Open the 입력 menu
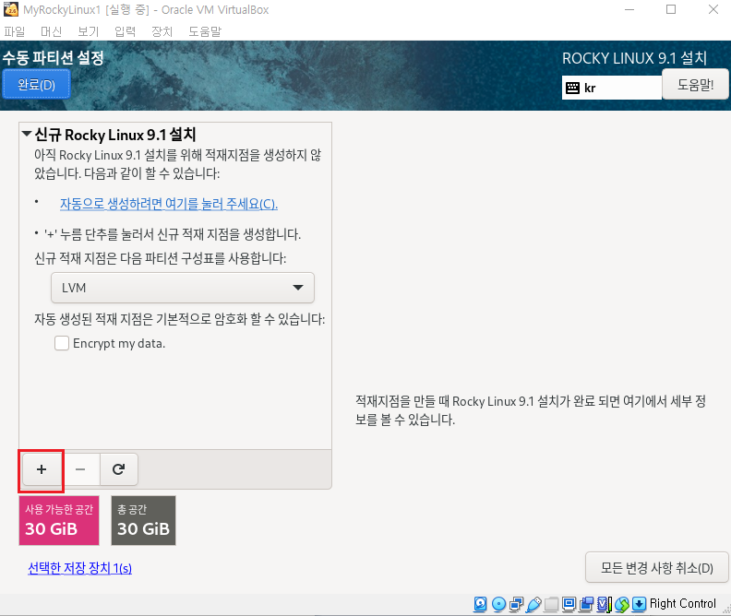 pos(125,31)
